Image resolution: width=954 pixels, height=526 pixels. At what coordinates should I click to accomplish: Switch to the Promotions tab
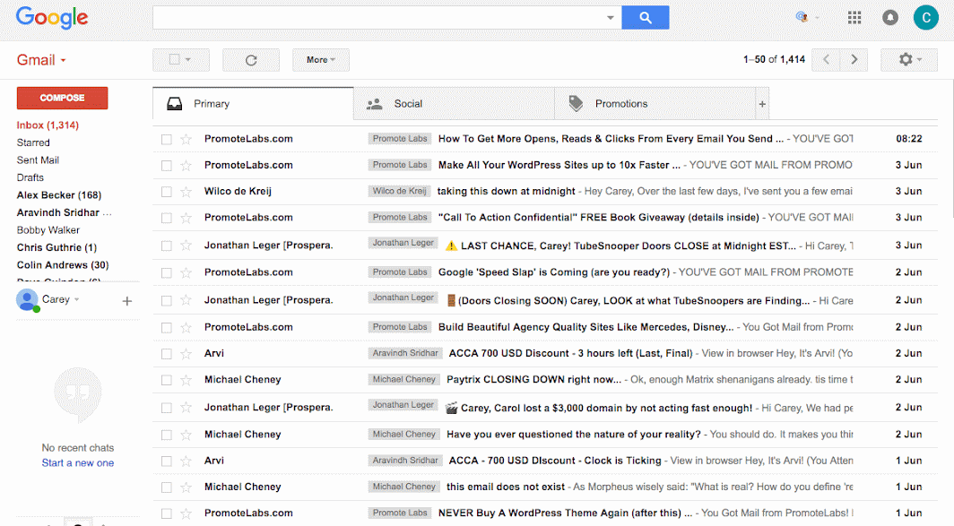(x=655, y=104)
